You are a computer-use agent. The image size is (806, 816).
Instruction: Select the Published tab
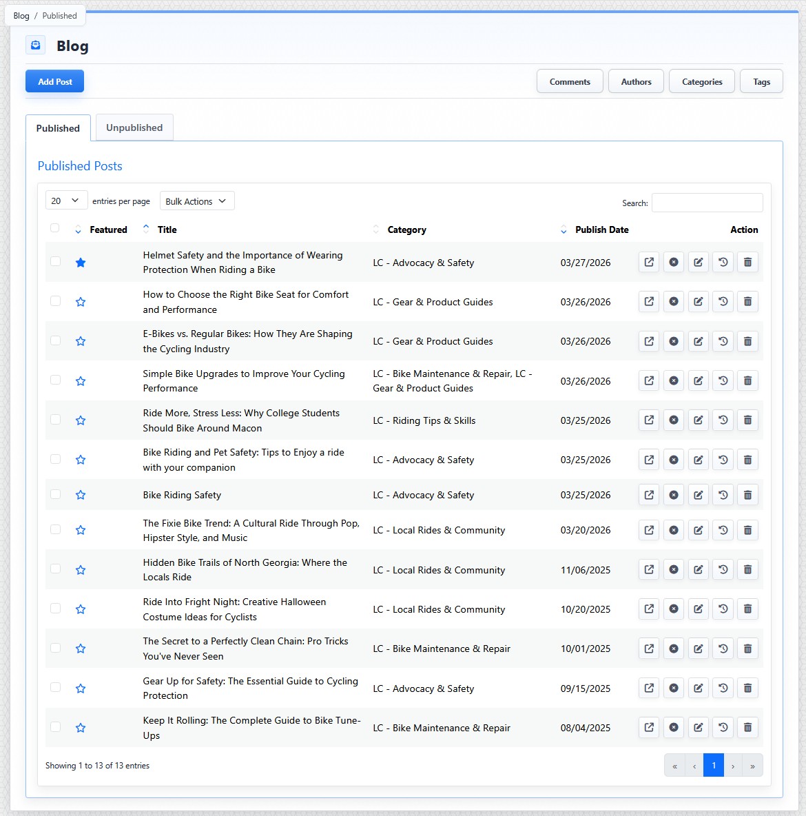coord(58,128)
